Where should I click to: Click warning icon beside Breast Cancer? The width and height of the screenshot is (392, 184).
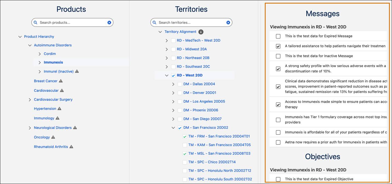61,81
